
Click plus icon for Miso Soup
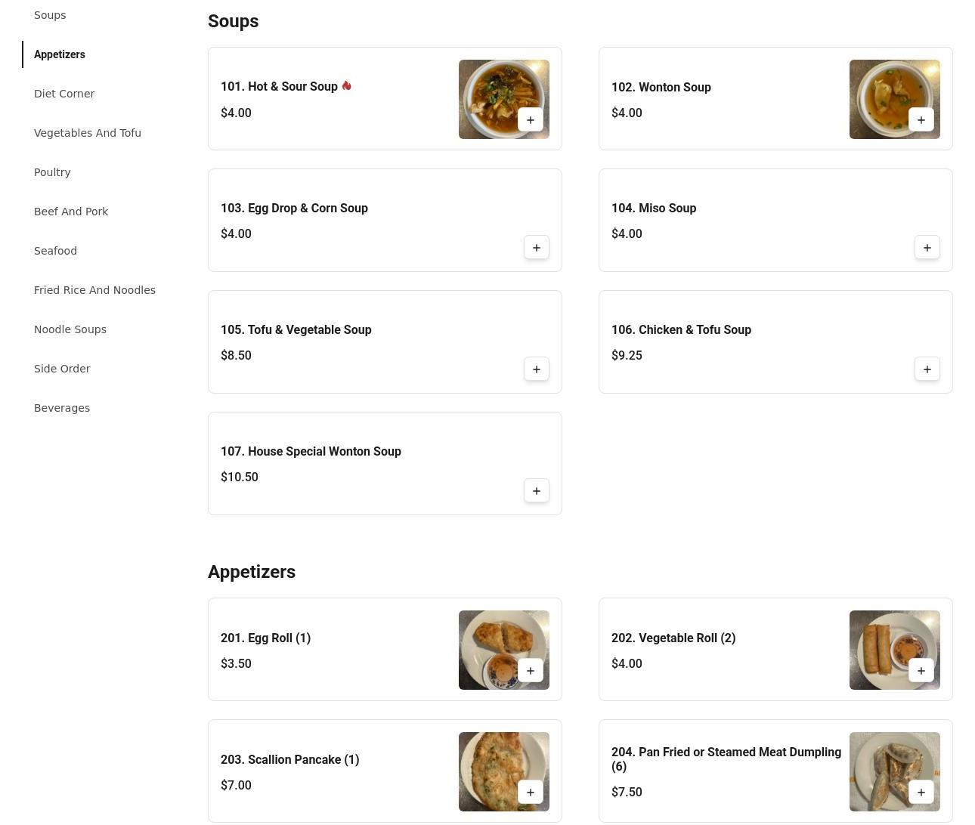tap(927, 248)
